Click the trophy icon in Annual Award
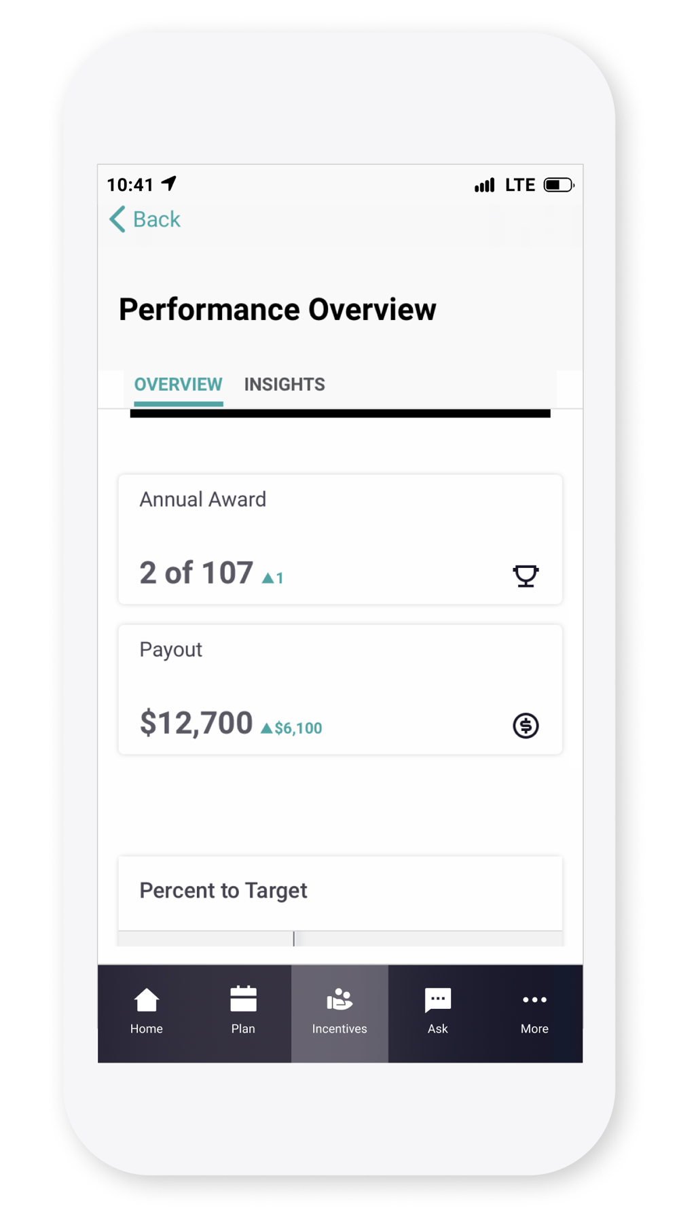Viewport: 679px width, 1208px height. (x=526, y=575)
